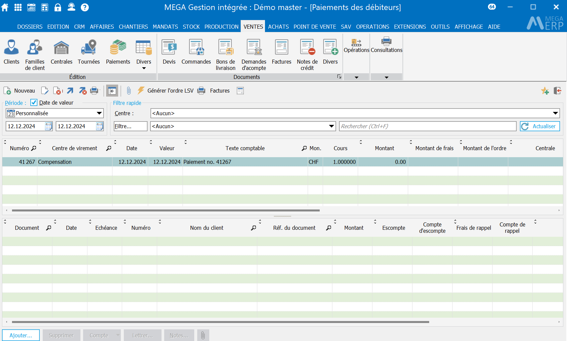Open the apps grid icon

pyautogui.click(x=18, y=7)
